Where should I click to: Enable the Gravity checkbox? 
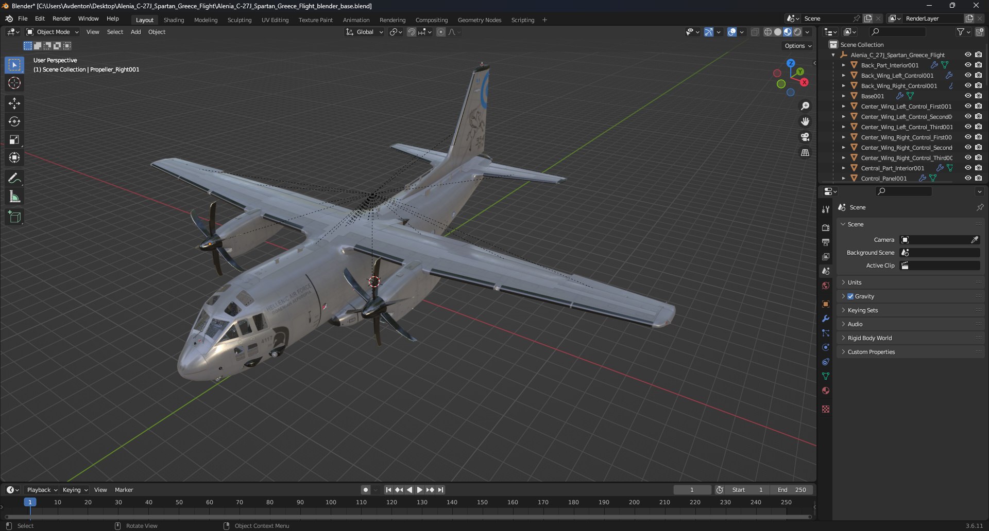850,296
